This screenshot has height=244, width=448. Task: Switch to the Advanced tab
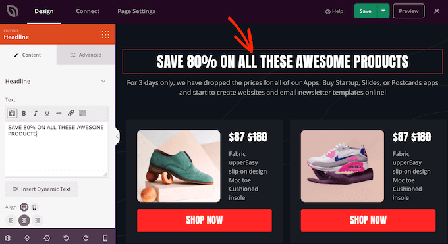point(86,55)
